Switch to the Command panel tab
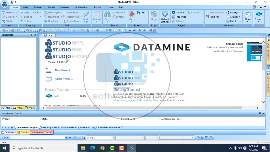This screenshot has width=270, height=152. [8, 132]
